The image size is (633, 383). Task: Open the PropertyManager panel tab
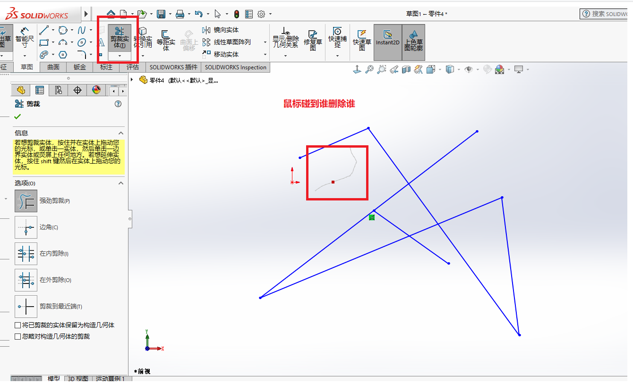pyautogui.click(x=40, y=90)
